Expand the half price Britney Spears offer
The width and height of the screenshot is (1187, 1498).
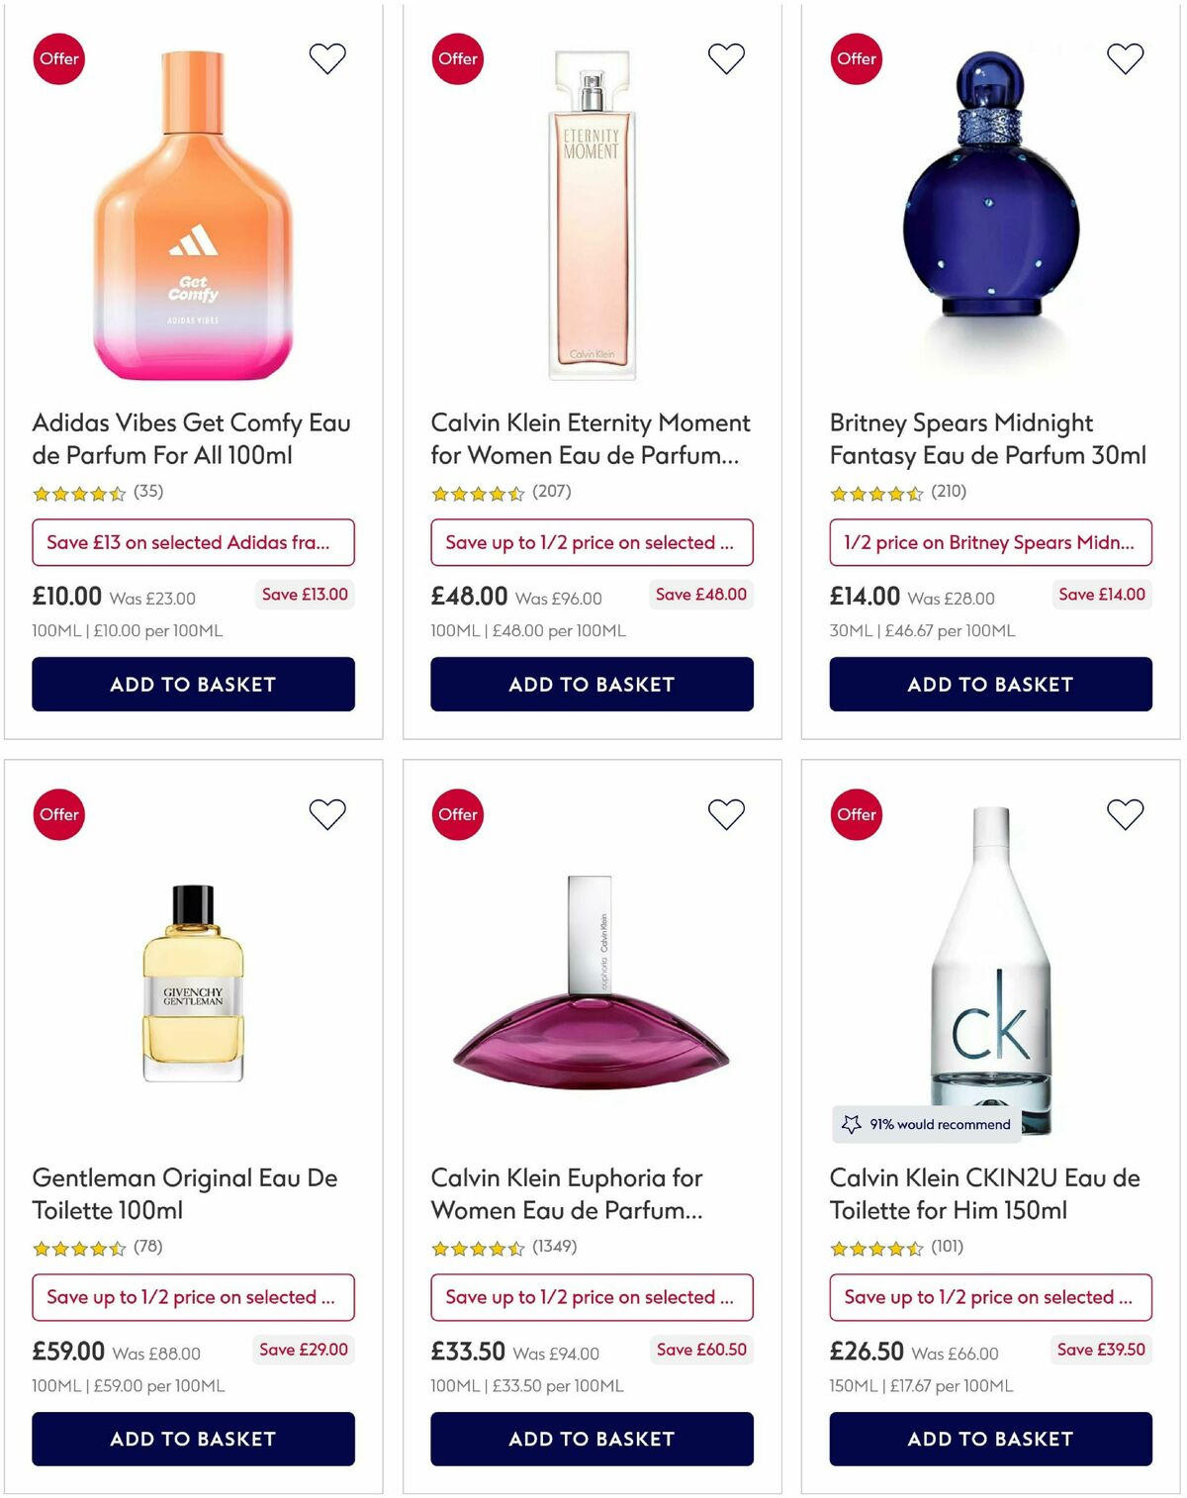[990, 542]
